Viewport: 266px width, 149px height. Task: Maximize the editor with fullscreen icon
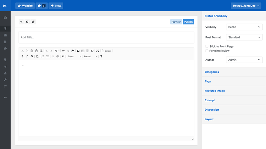(x=97, y=51)
